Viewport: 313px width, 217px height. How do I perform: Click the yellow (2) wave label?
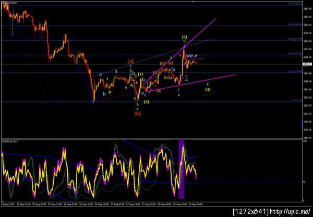click(146, 102)
